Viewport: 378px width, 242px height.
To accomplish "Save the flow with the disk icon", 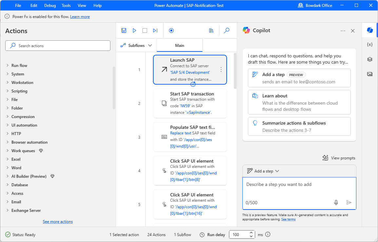I will click(124, 30).
